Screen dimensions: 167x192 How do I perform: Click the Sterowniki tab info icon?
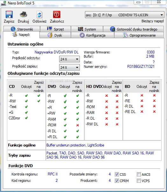point(13,29)
